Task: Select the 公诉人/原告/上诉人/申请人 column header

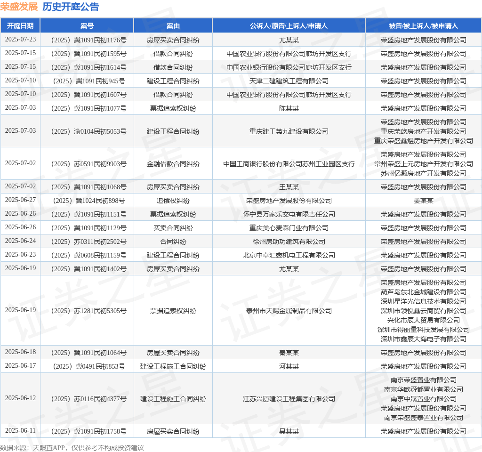Action: click(289, 26)
